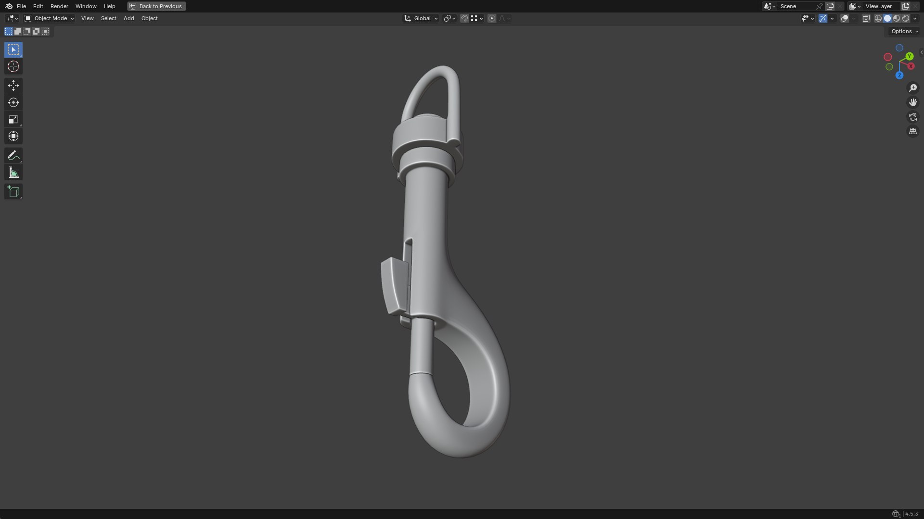924x519 pixels.
Task: Click the Y axis on navigation gizmo
Action: 909,57
